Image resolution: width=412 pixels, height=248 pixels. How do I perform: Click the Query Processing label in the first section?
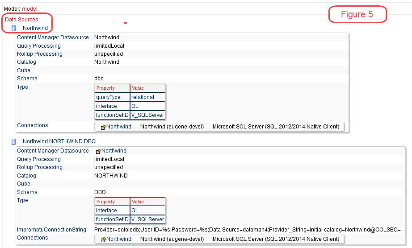tap(39, 46)
